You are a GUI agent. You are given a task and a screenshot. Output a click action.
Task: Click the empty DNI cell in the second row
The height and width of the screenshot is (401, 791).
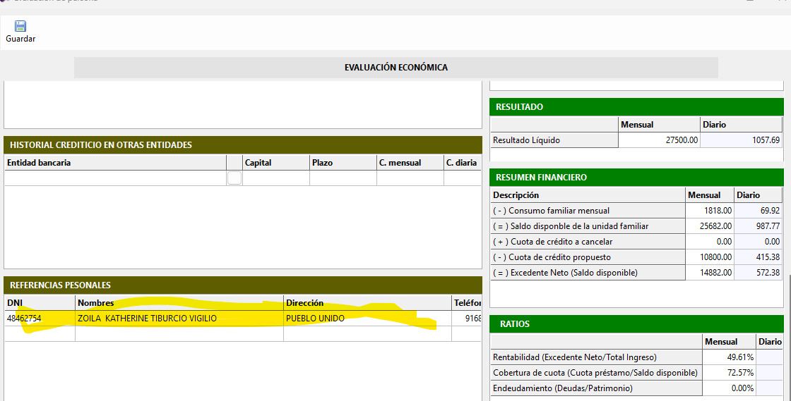39,334
